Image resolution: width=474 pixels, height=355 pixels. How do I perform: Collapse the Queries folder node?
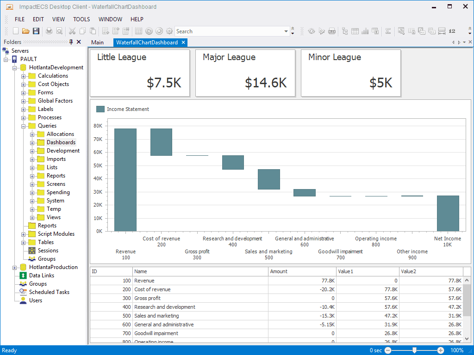[24, 126]
